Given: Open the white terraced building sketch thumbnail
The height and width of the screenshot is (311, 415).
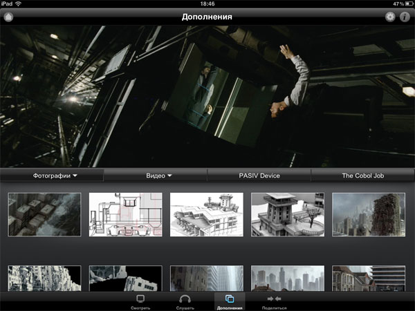Looking at the screenshot, I should (x=206, y=214).
